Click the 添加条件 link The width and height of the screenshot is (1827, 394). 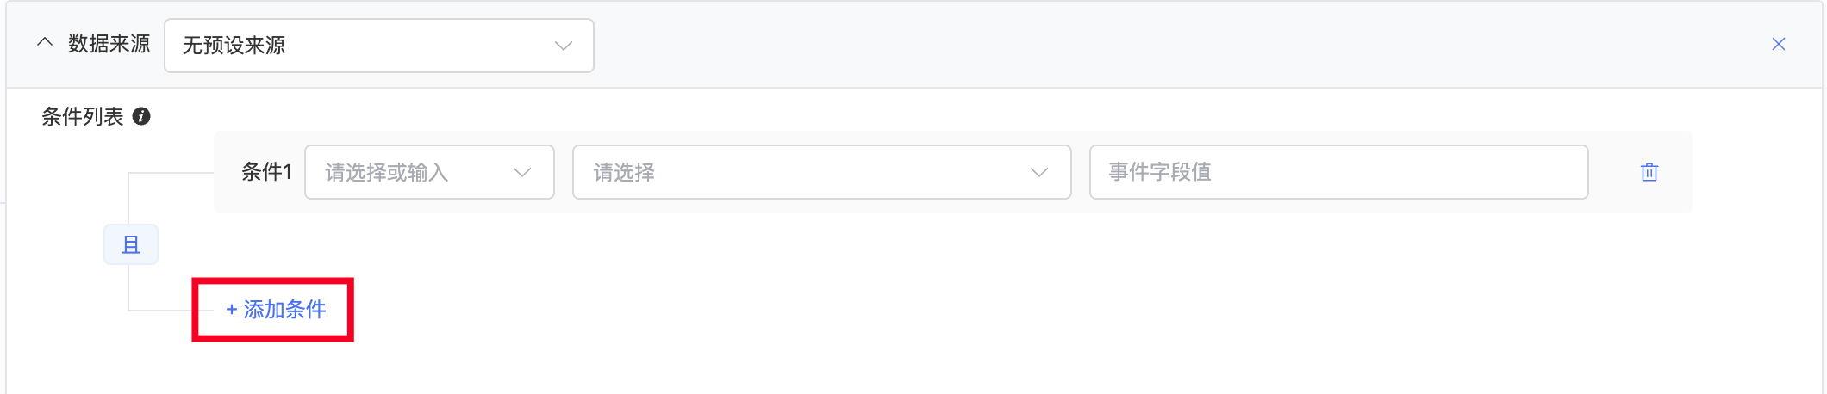coord(284,310)
